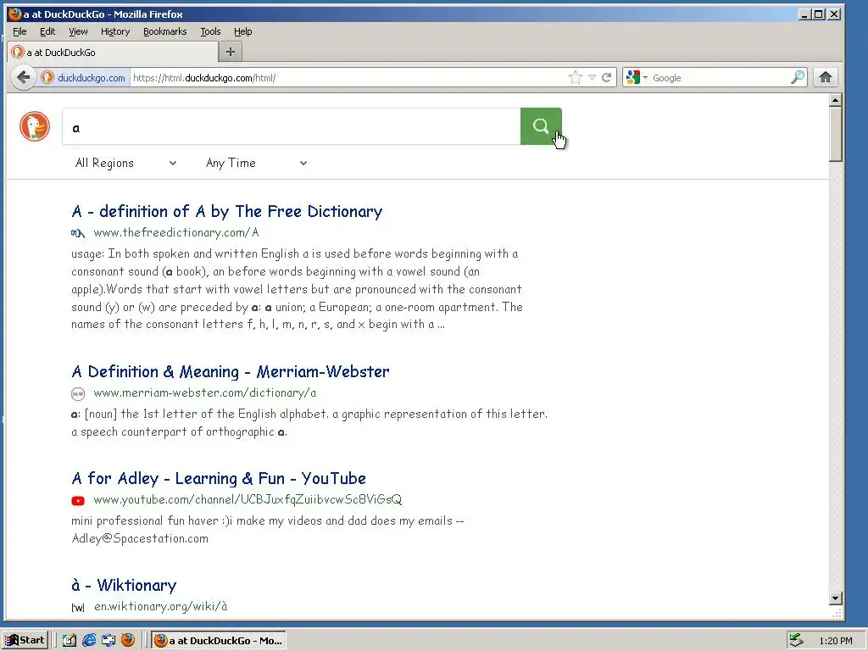Click the vertical scrollbar down arrow

click(x=836, y=598)
